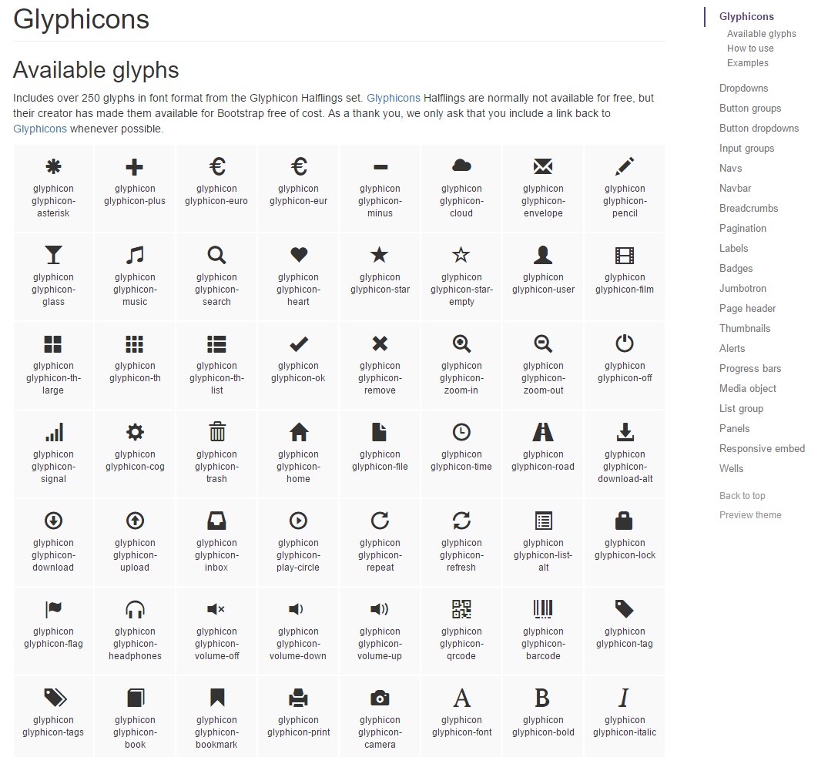Open the Preview theme link
Screen dimensions: 838x757
[749, 514]
